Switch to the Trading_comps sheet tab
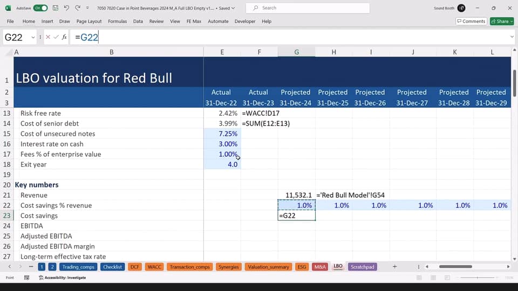Image resolution: width=518 pixels, height=291 pixels. (x=78, y=267)
